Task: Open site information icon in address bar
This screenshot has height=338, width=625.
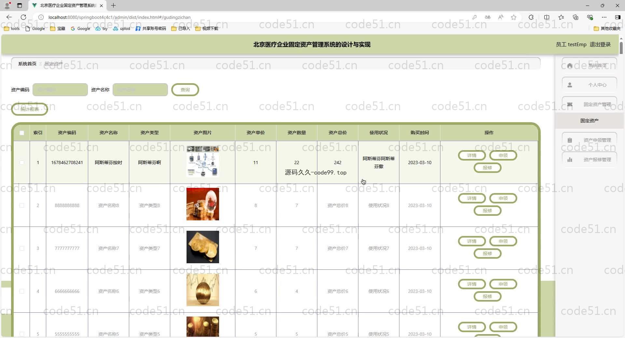Action: point(41,17)
